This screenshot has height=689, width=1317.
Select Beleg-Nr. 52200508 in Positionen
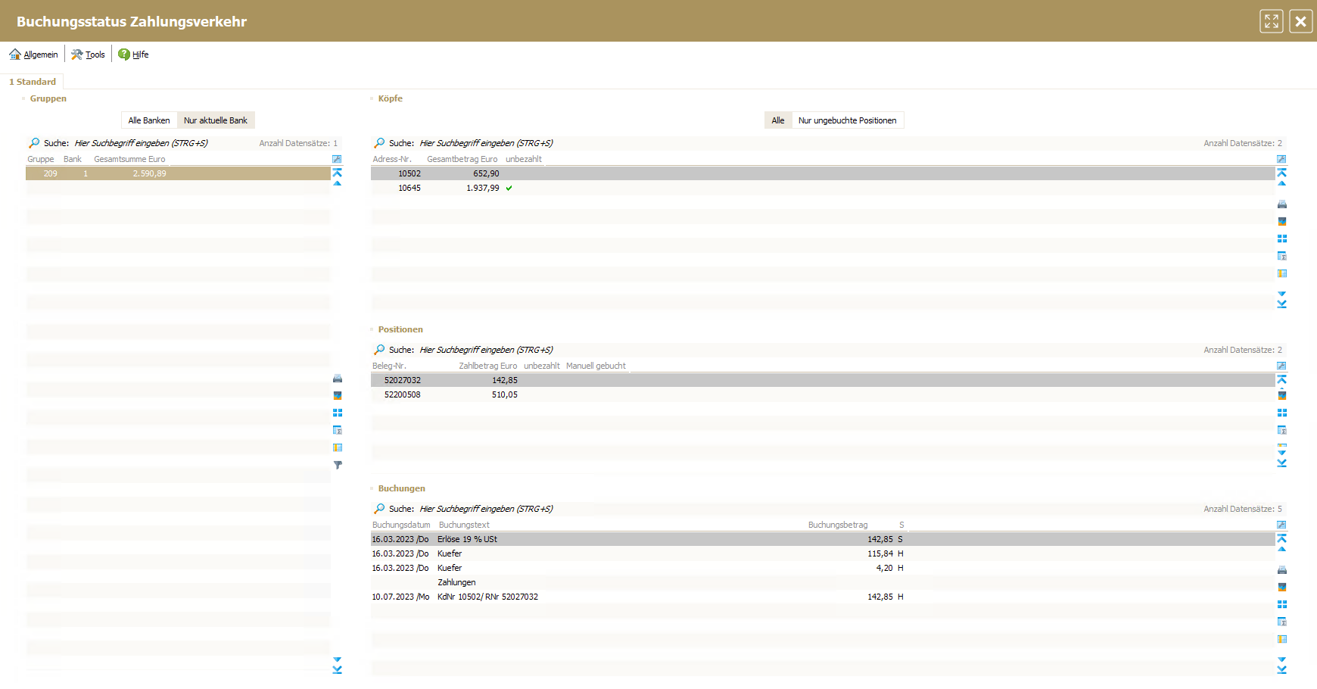point(402,394)
